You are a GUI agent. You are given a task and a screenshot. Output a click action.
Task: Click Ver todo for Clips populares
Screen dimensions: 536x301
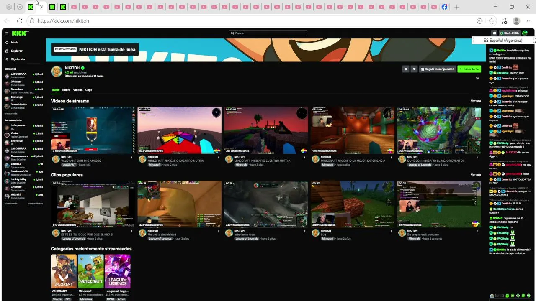476,175
